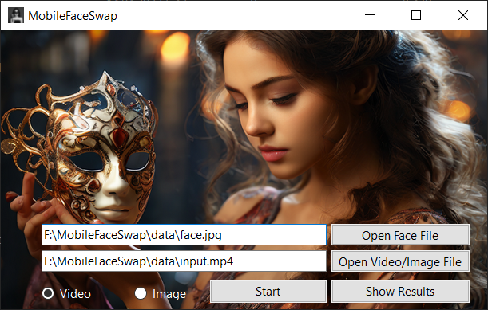
Task: Focus the face.jpg path input field
Action: [x=184, y=235]
